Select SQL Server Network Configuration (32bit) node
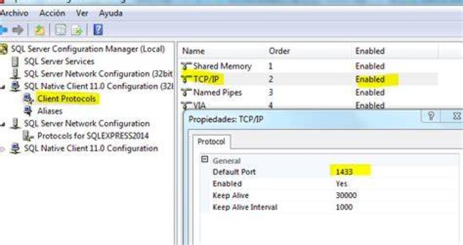Screen dimensions: 463x245 [x=98, y=74]
